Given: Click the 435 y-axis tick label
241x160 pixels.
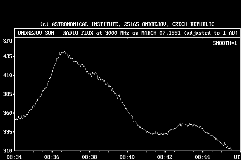Looking at the screenshot, I should [7, 57].
